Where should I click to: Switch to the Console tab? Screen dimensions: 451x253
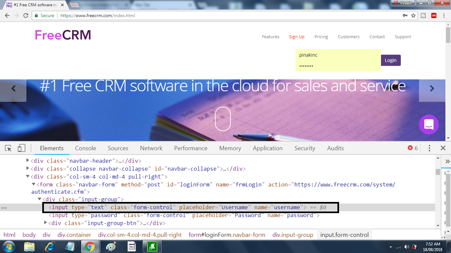[x=86, y=148]
